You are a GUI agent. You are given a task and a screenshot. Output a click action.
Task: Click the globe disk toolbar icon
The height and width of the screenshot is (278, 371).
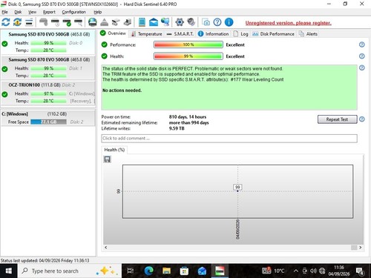(93, 22)
